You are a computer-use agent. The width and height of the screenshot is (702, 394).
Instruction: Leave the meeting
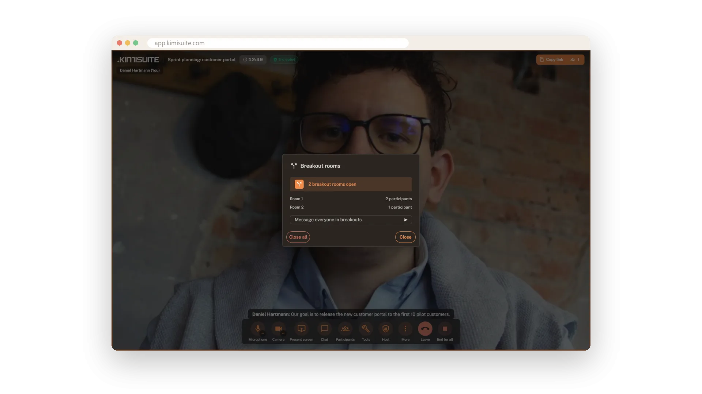[425, 329]
